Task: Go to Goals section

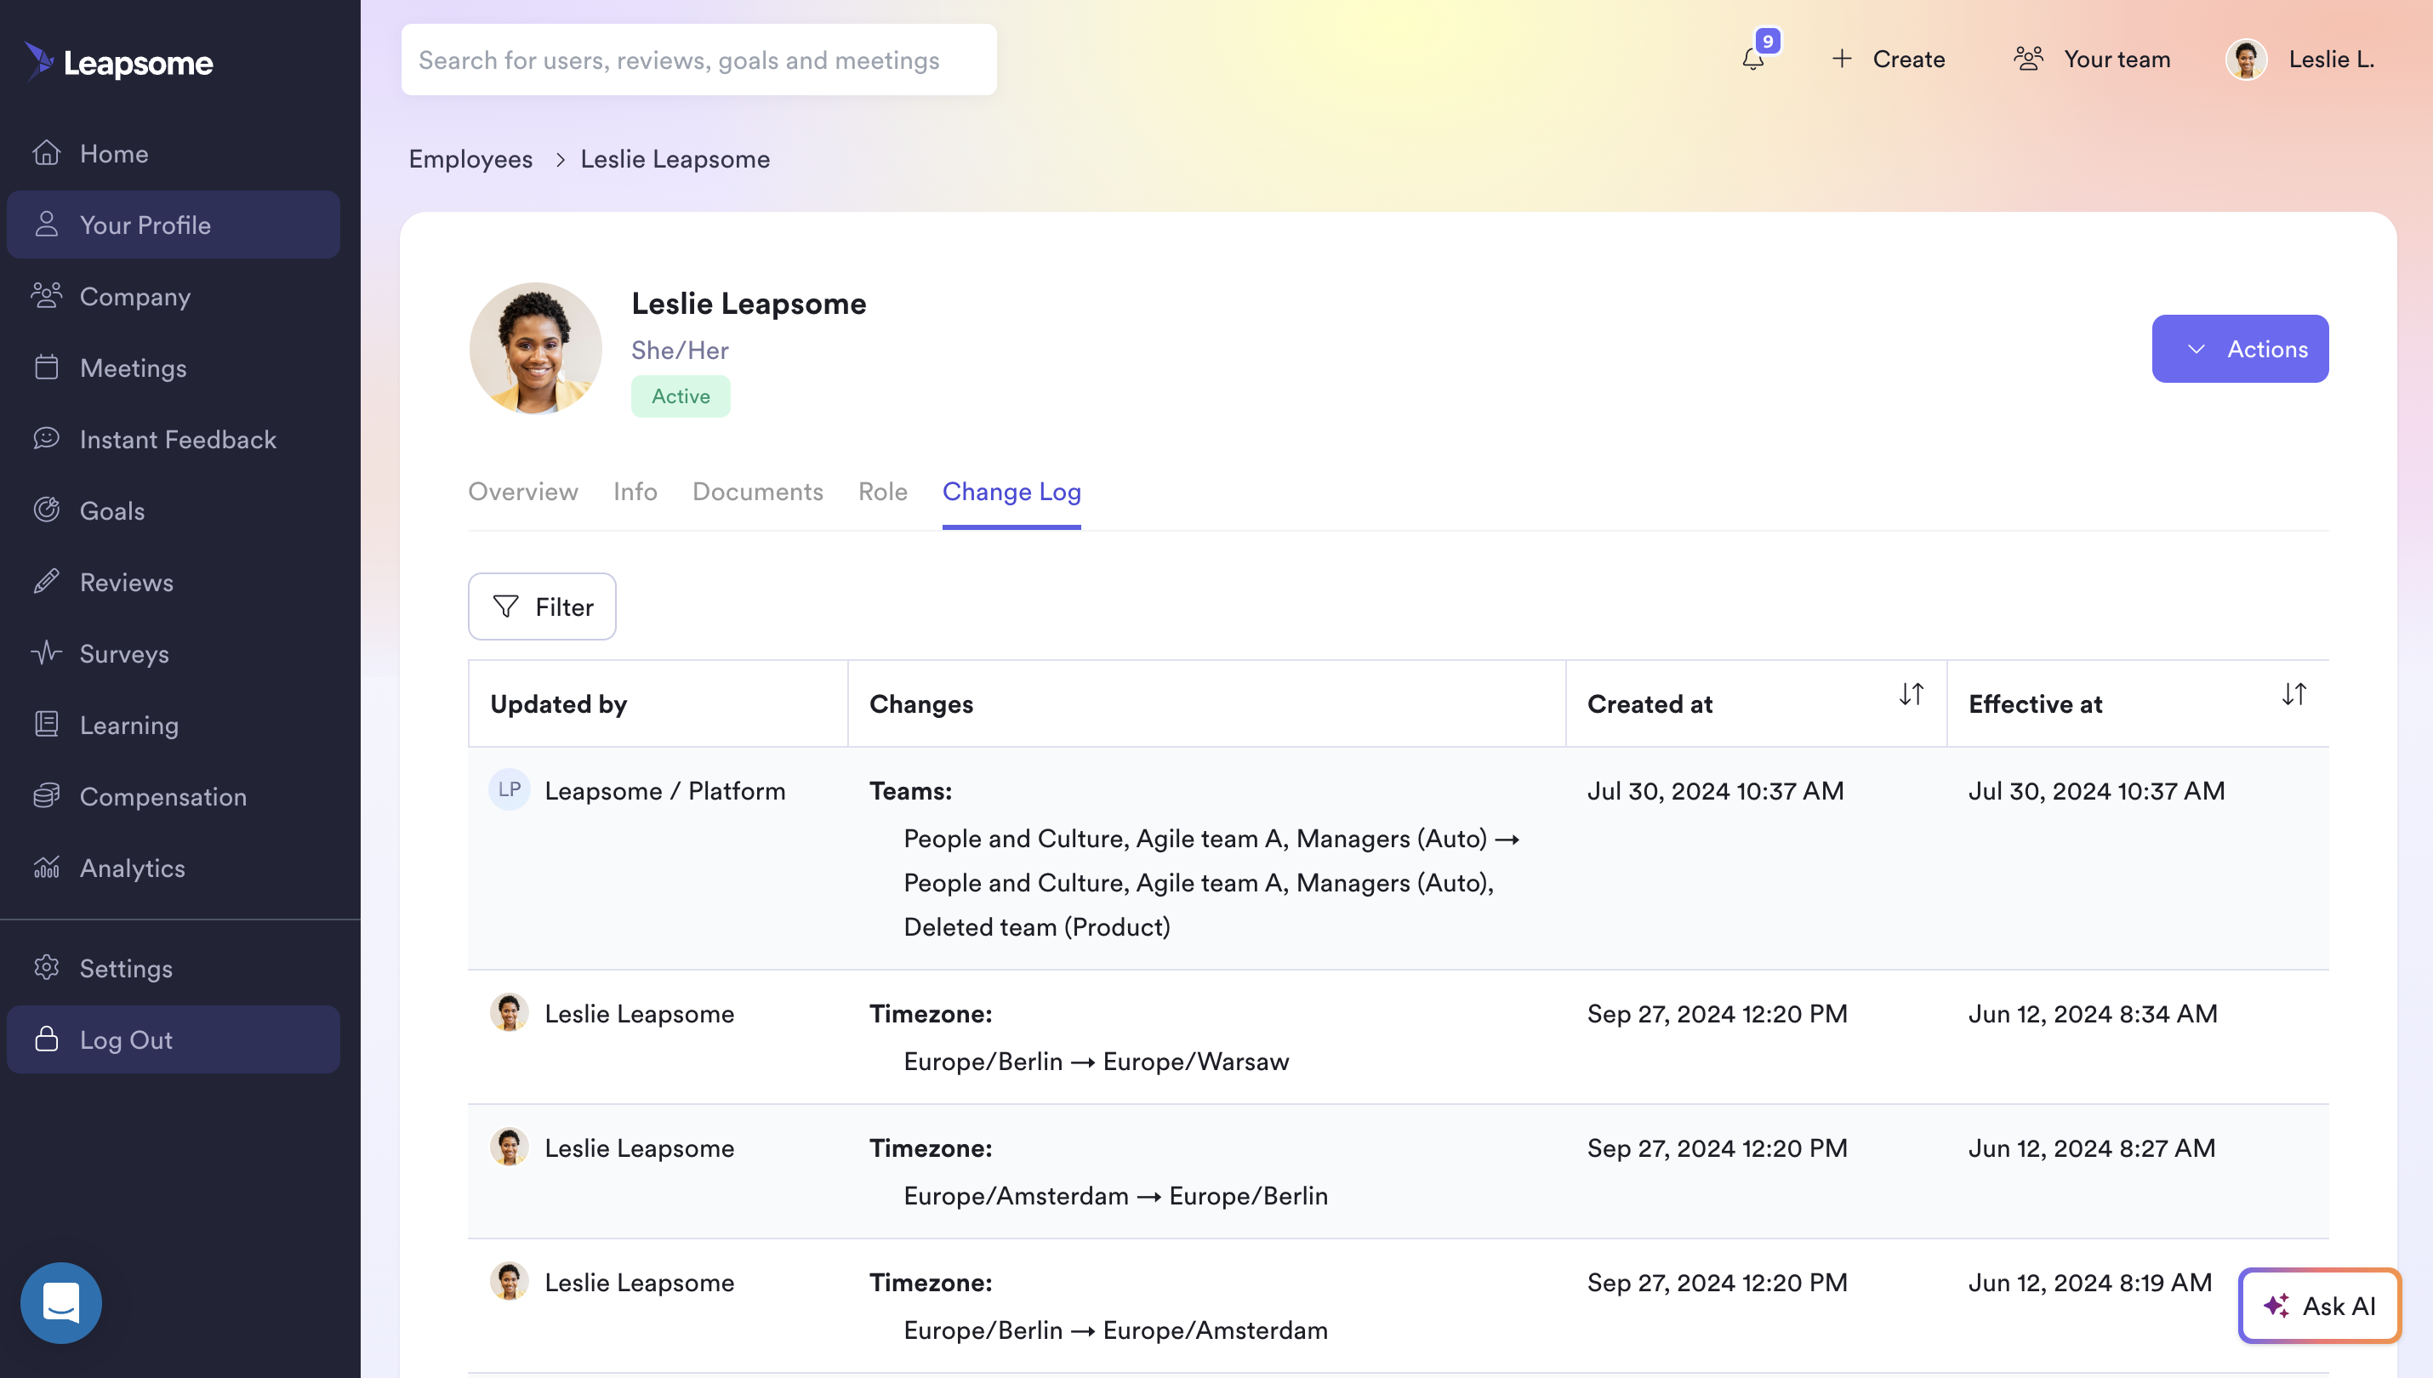Action: 174,510
